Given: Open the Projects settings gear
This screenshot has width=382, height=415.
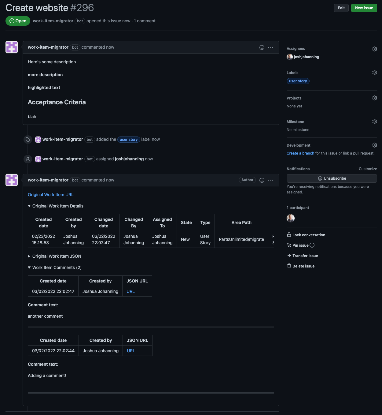Looking at the screenshot, I should [x=374, y=98].
